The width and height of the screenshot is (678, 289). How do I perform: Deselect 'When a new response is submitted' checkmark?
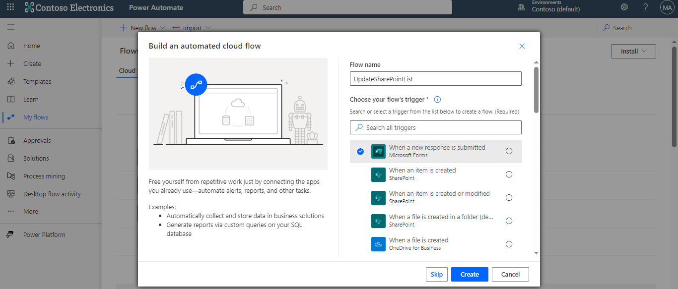click(360, 152)
